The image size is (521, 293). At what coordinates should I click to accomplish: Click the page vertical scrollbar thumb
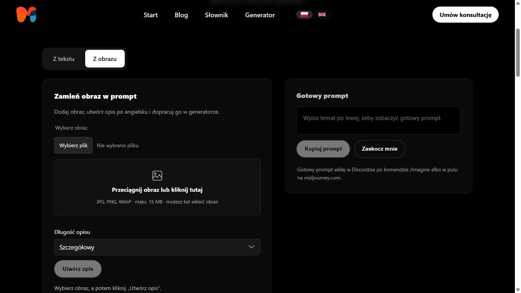(x=518, y=52)
